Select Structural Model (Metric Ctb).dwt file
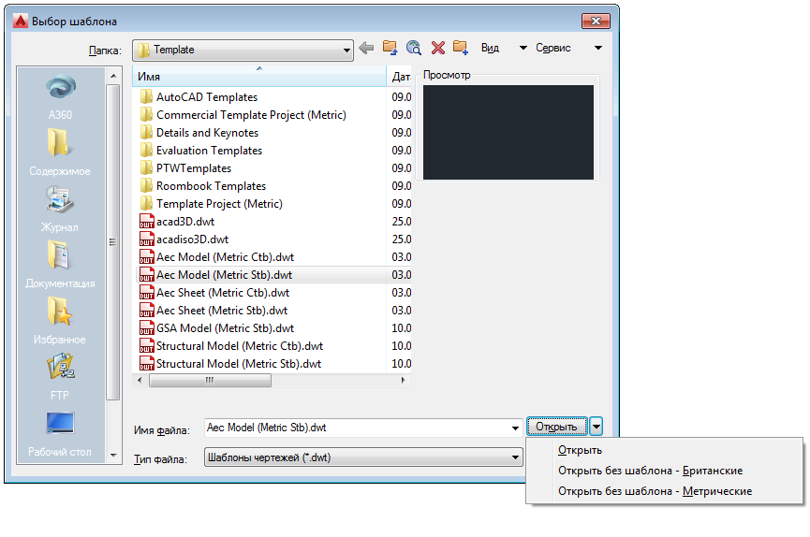The image size is (810, 537). point(231,346)
